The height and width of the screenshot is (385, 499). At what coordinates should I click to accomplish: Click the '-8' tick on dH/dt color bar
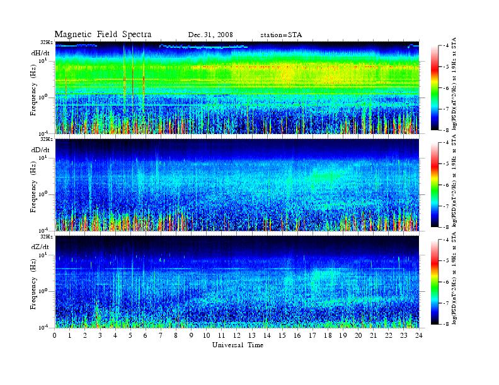tap(447, 130)
